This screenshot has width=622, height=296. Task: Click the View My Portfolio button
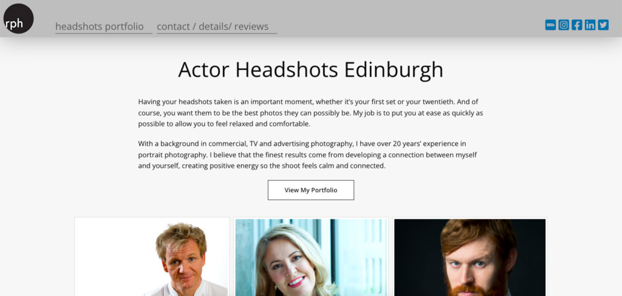coord(311,190)
